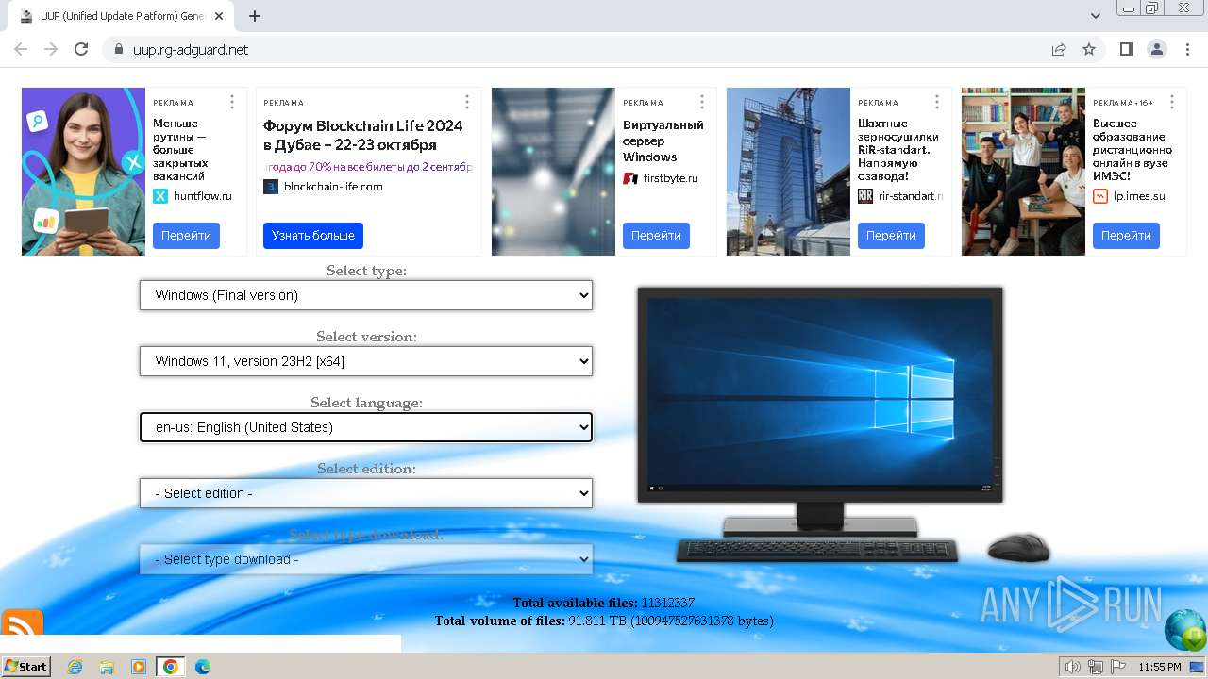Screen dimensions: 1208x679
Task: Click volume icon in system tray
Action: coord(1072,667)
